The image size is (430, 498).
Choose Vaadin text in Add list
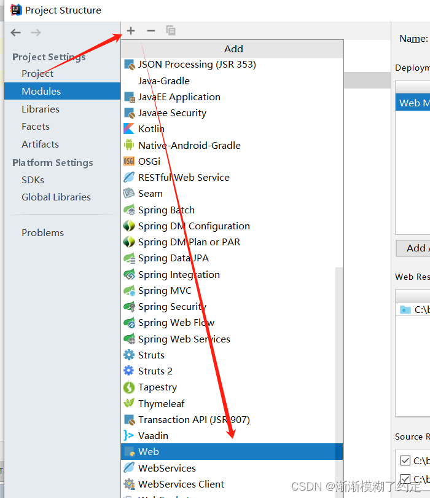click(x=153, y=436)
